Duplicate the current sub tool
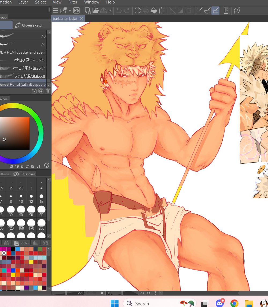 coord(41,91)
